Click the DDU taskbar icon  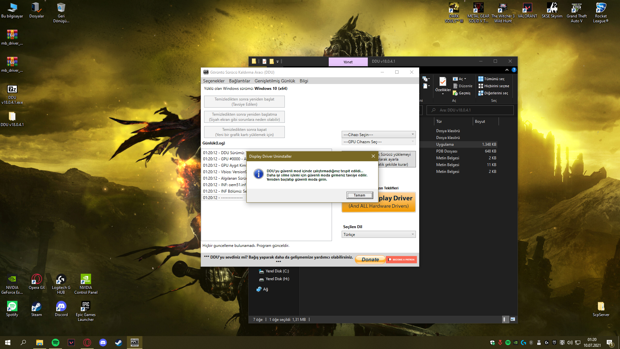click(x=135, y=342)
